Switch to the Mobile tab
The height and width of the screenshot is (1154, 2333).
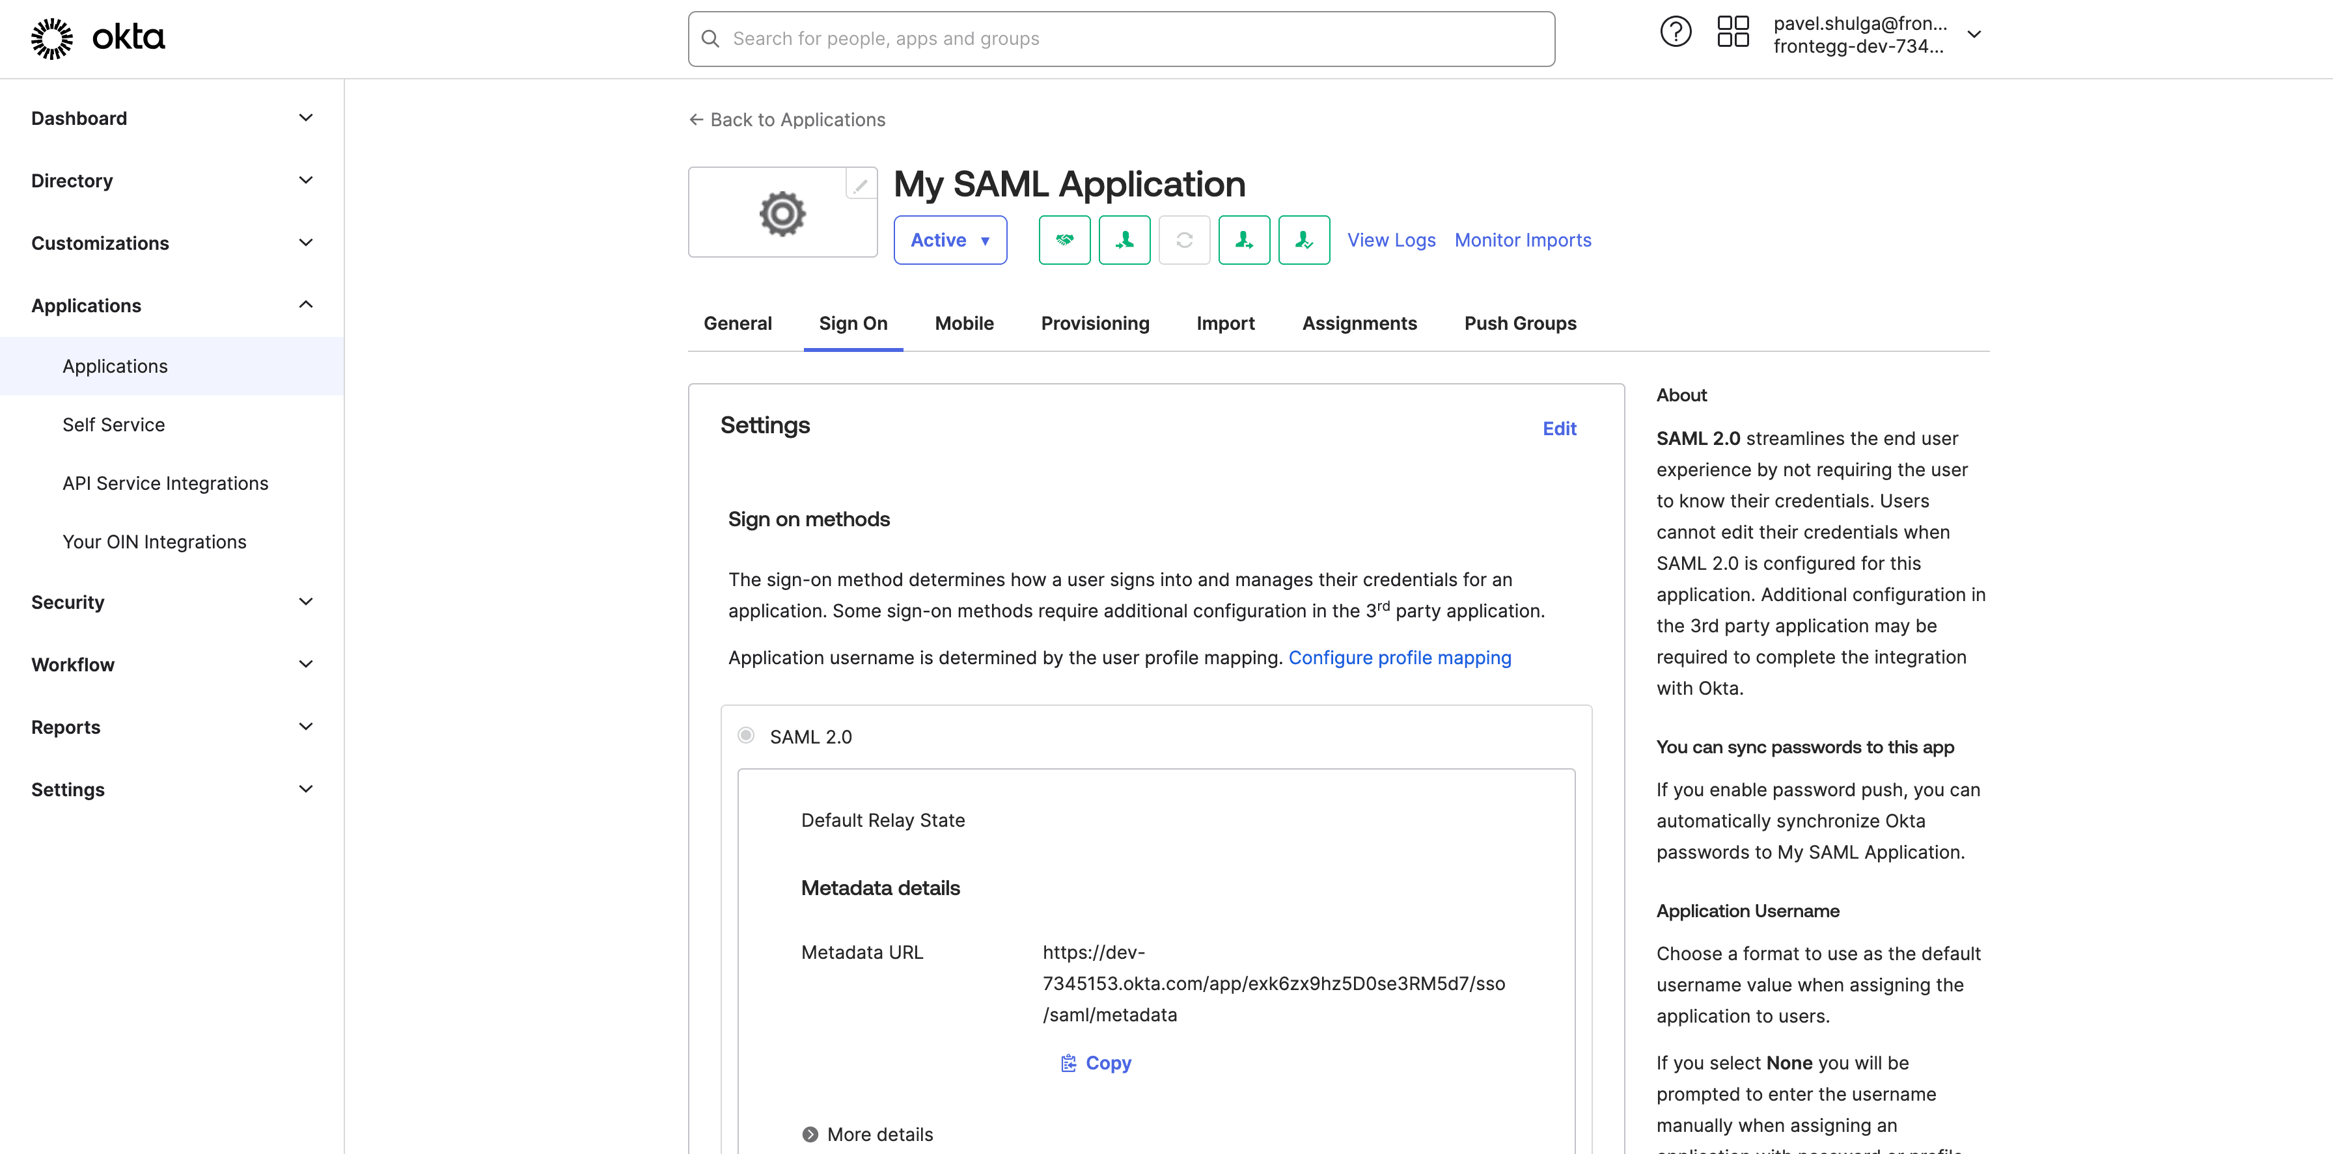963,323
